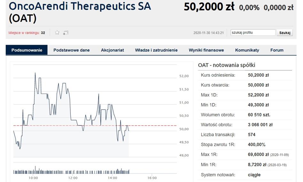Open the Komunikaty tab
Screen dimensions: 303x182
tap(247, 50)
